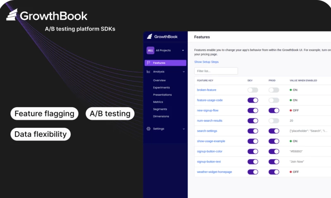Toggle DEV switch for search-settings
Image resolution: width=331 pixels, height=198 pixels.
(x=253, y=131)
